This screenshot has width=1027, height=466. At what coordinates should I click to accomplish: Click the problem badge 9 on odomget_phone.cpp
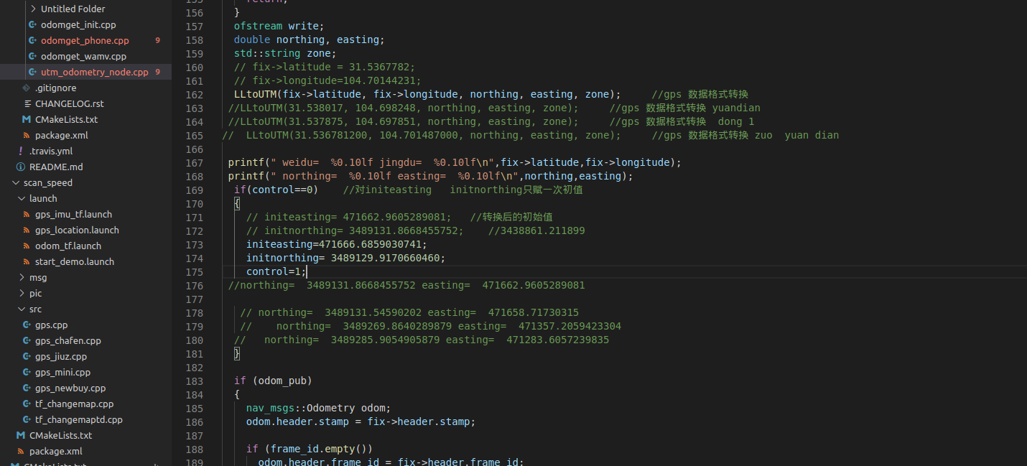157,40
